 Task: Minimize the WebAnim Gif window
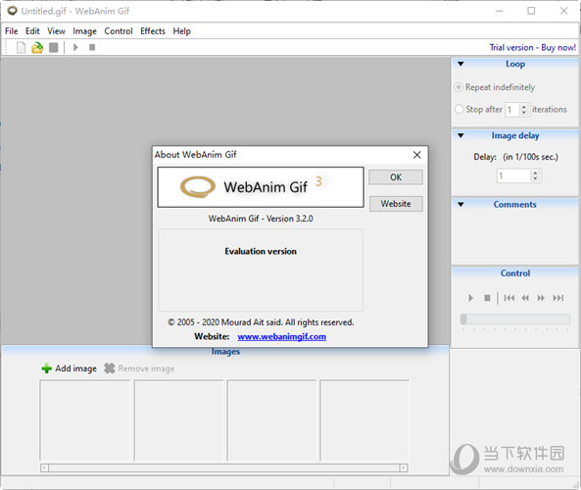[500, 11]
